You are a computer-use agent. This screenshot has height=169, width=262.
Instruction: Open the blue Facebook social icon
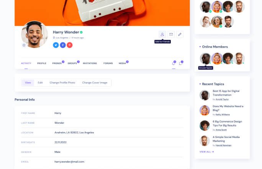63,45
